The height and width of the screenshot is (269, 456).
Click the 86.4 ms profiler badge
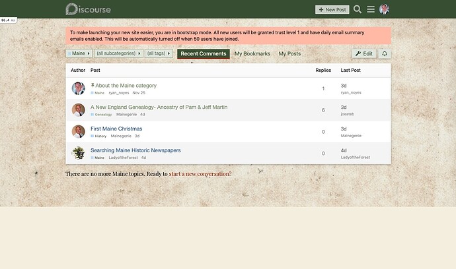click(9, 20)
